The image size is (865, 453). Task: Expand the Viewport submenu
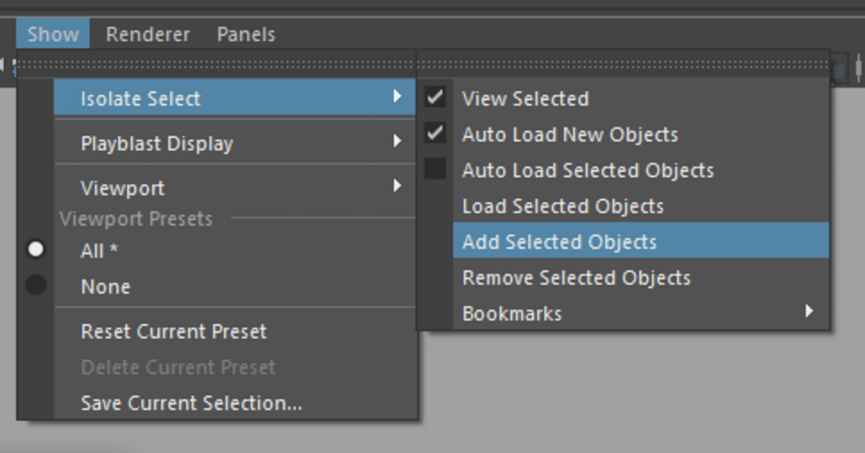point(234,188)
